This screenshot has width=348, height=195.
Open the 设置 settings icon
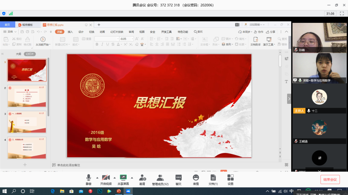coord(230,178)
